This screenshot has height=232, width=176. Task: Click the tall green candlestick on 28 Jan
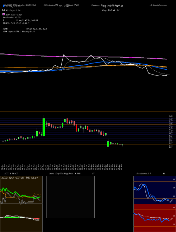44,127
